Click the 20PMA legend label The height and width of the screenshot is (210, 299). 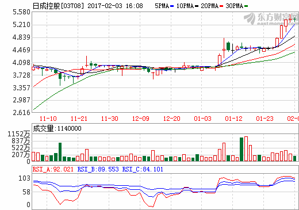click(x=209, y=6)
